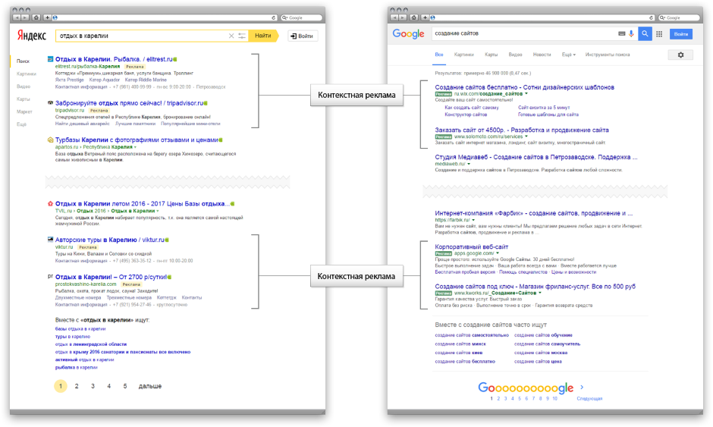Screen dimensions: 713x427
Task: Open Картинки in the Yandex sidebar
Action: [x=27, y=74]
